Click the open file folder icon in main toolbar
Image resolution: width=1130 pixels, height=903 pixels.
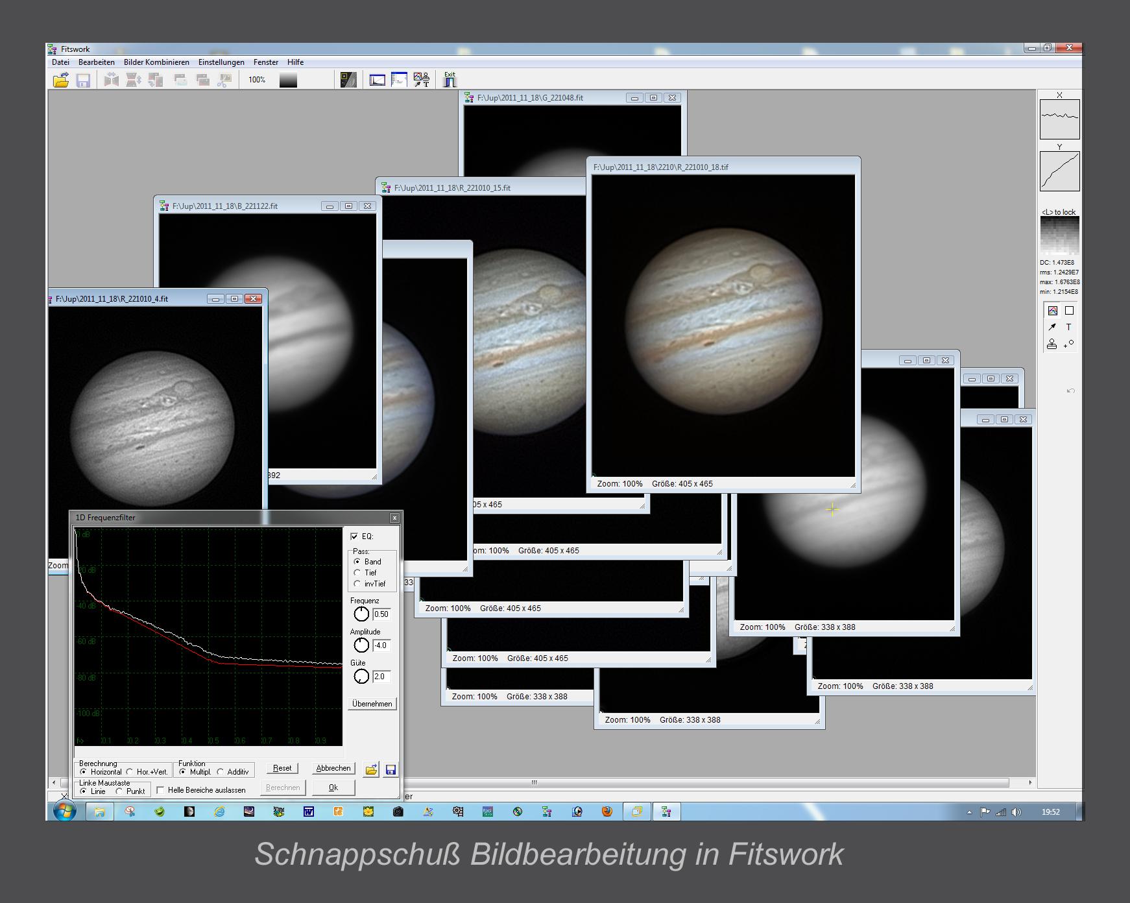pyautogui.click(x=61, y=80)
